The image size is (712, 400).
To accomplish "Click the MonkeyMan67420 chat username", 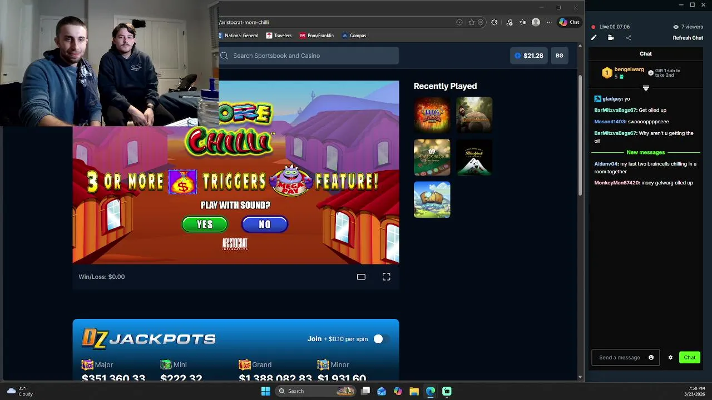I will (x=617, y=183).
